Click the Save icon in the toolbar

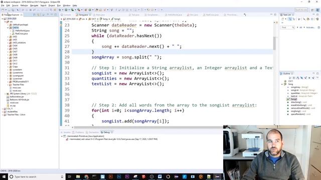(x=9, y=10)
